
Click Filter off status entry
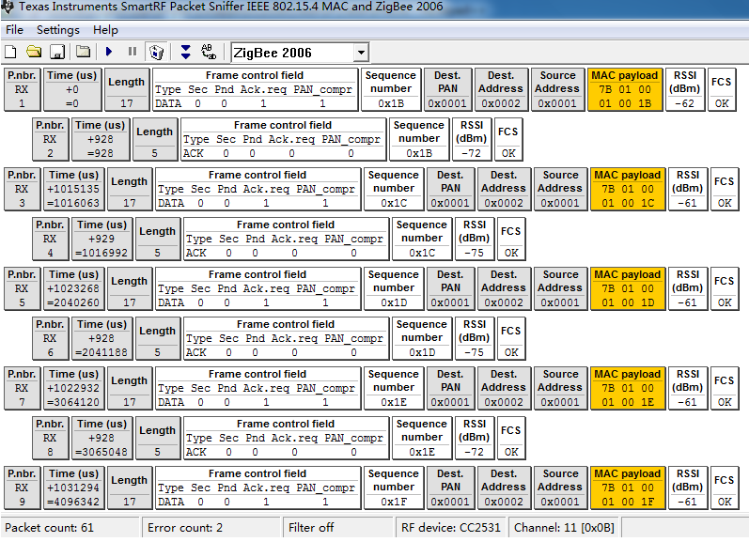[338, 527]
